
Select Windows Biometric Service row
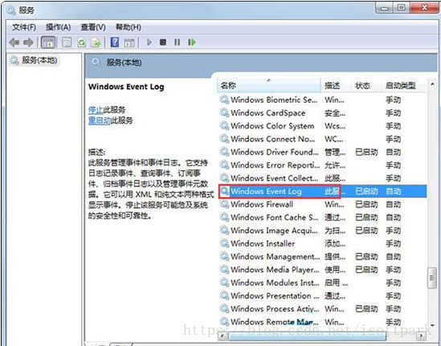(x=323, y=100)
